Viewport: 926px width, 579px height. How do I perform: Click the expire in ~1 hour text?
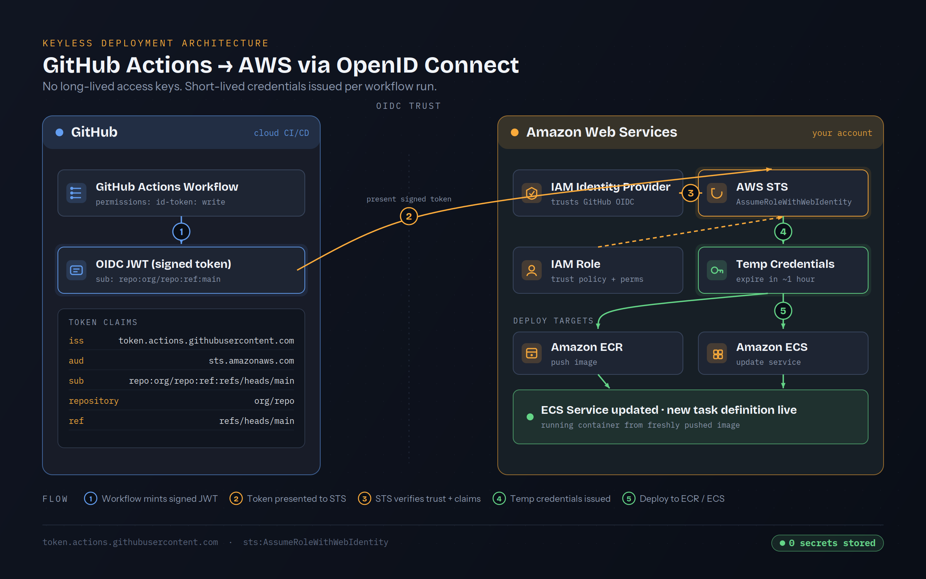(x=775, y=279)
